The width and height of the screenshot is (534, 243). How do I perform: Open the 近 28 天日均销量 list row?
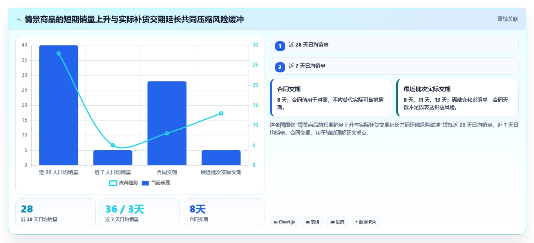click(394, 45)
